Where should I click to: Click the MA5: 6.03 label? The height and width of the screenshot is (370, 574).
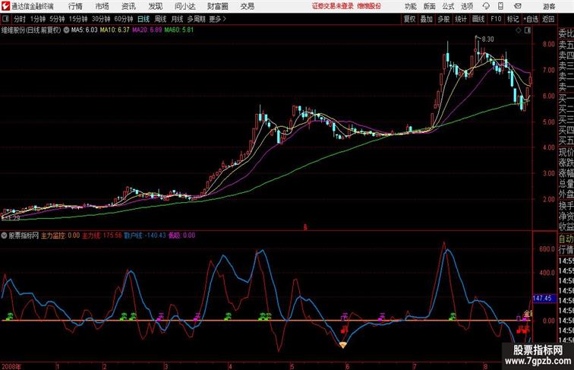(x=84, y=30)
